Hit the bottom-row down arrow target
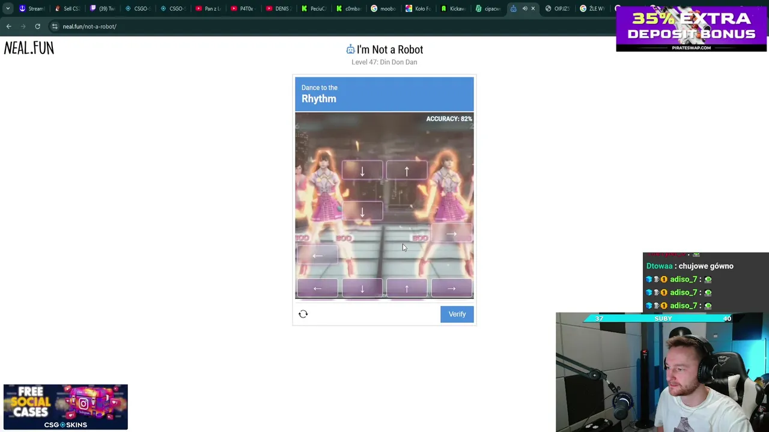 [x=362, y=289]
